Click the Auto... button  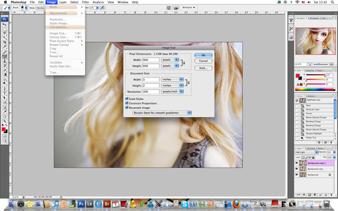coord(203,68)
